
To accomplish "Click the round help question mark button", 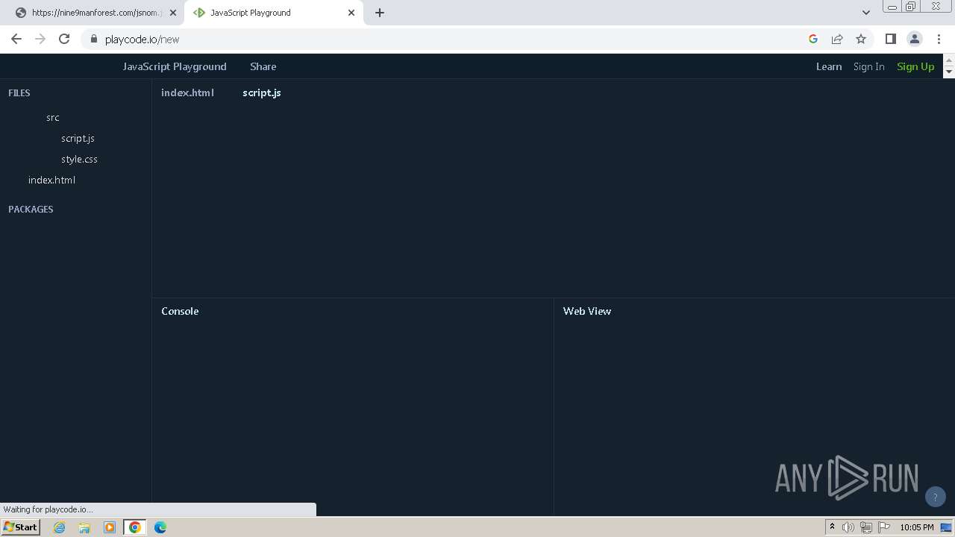I will [x=935, y=497].
